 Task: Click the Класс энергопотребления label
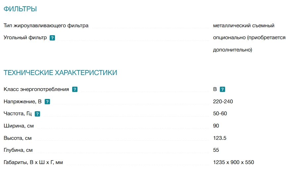point(36,89)
